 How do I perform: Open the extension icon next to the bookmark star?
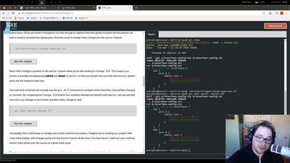coord(270,13)
